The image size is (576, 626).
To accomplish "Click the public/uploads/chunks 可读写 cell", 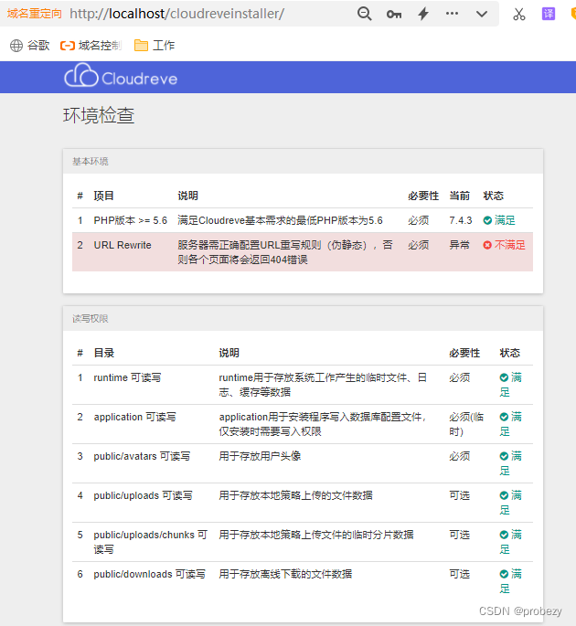I will (x=151, y=542).
